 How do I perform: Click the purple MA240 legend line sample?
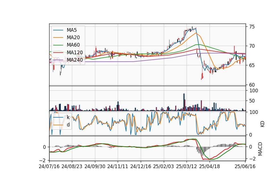[58, 60]
